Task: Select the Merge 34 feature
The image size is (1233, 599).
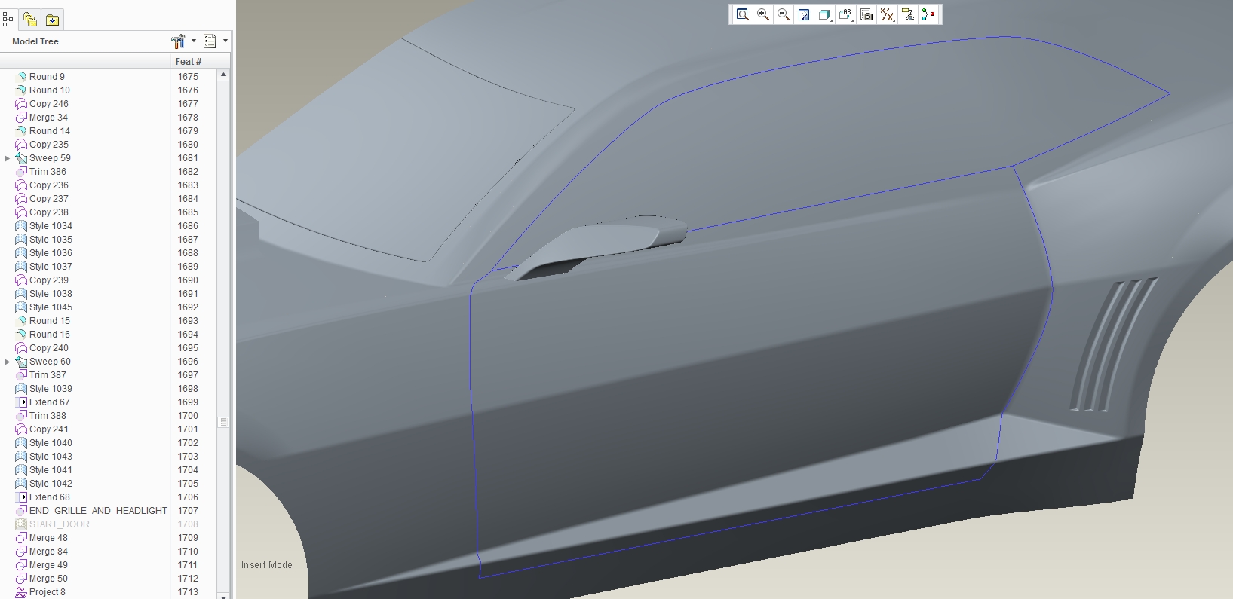Action: pyautogui.click(x=48, y=118)
